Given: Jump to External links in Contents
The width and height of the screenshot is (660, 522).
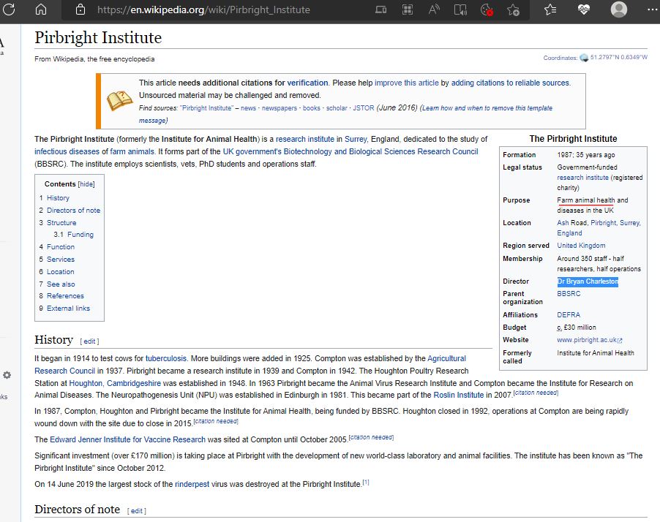Looking at the screenshot, I should pyautogui.click(x=68, y=309).
